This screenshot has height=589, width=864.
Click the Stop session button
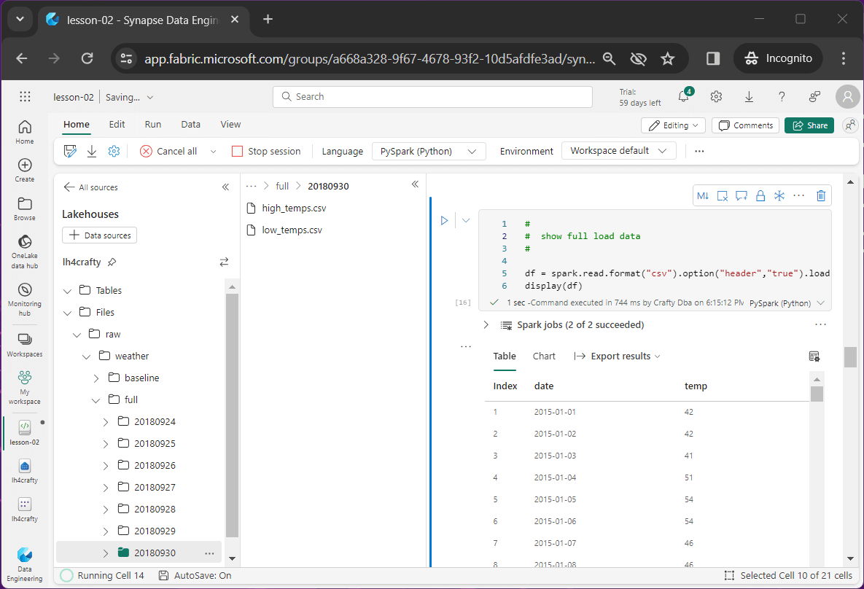[x=266, y=151]
